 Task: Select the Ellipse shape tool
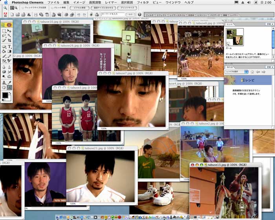click(x=4, y=46)
